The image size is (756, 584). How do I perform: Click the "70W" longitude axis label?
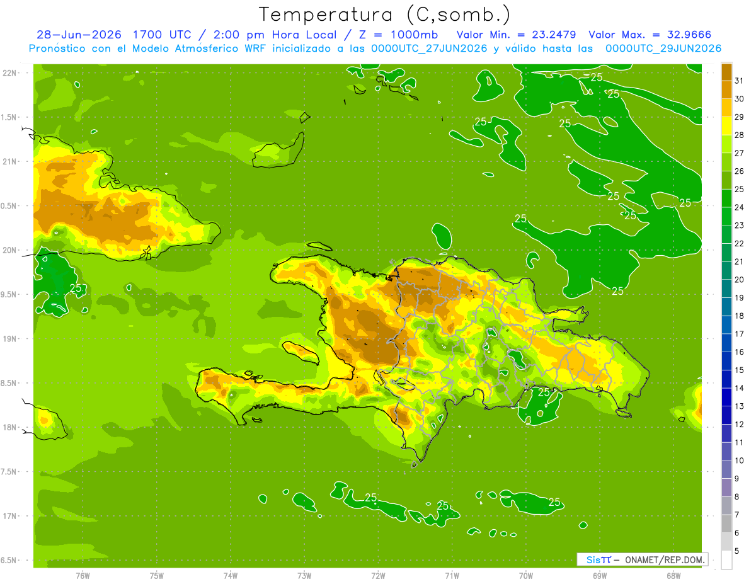[526, 576]
